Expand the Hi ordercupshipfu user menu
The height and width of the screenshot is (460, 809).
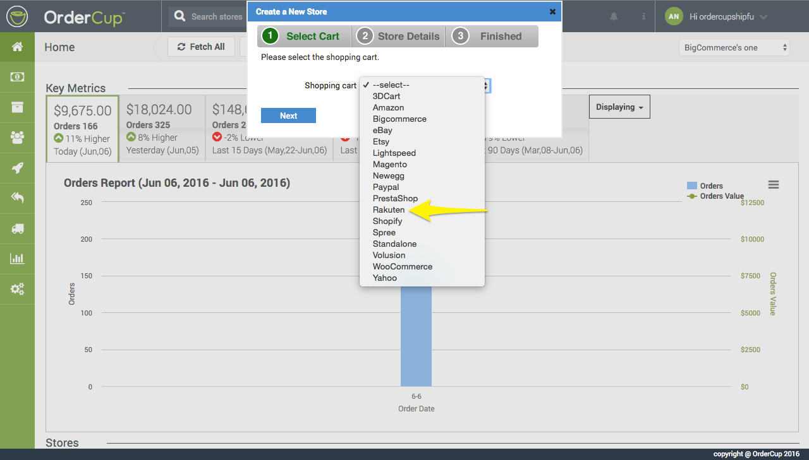click(729, 17)
